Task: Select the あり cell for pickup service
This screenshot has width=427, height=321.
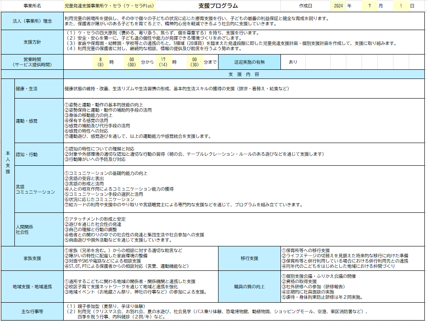Action: [293, 62]
